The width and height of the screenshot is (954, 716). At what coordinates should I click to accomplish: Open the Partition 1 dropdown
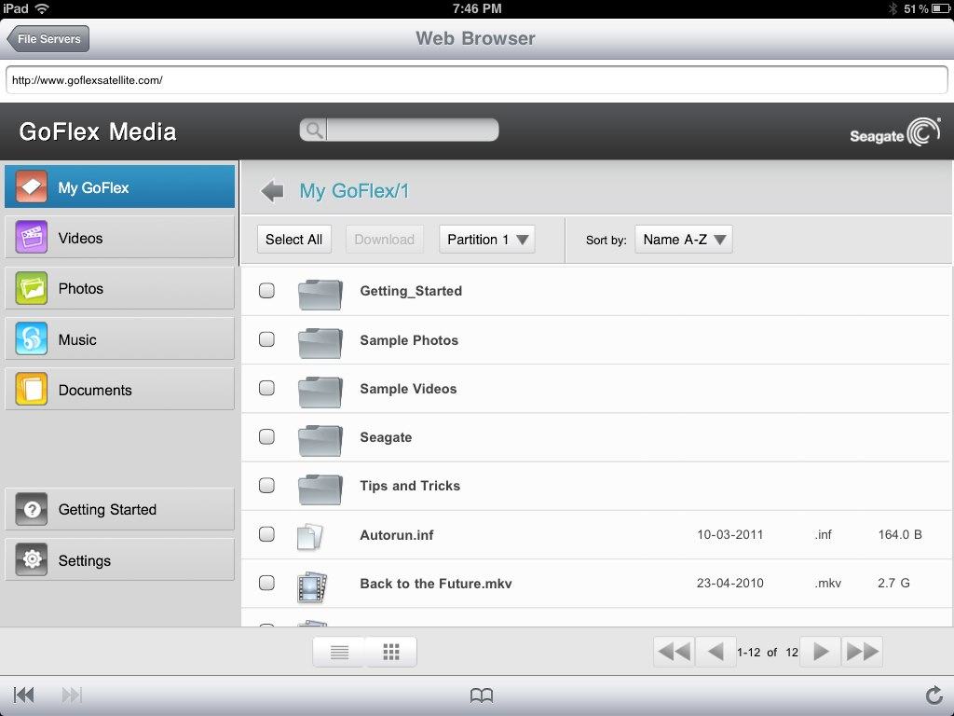(x=487, y=240)
